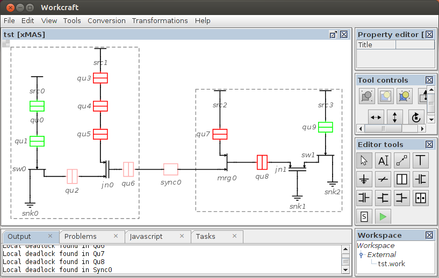Select the sync 'S' component tool
The image size is (439, 278).
click(x=364, y=216)
